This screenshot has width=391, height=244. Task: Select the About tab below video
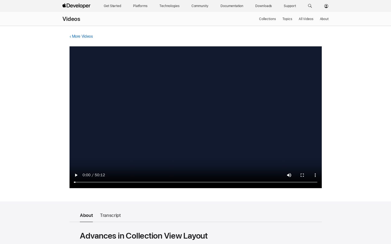(86, 215)
